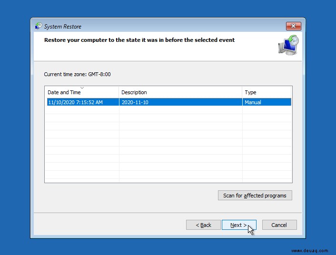The height and width of the screenshot is (255, 336).
Task: Click the monitor-with-clock restore graphic
Action: 288,45
